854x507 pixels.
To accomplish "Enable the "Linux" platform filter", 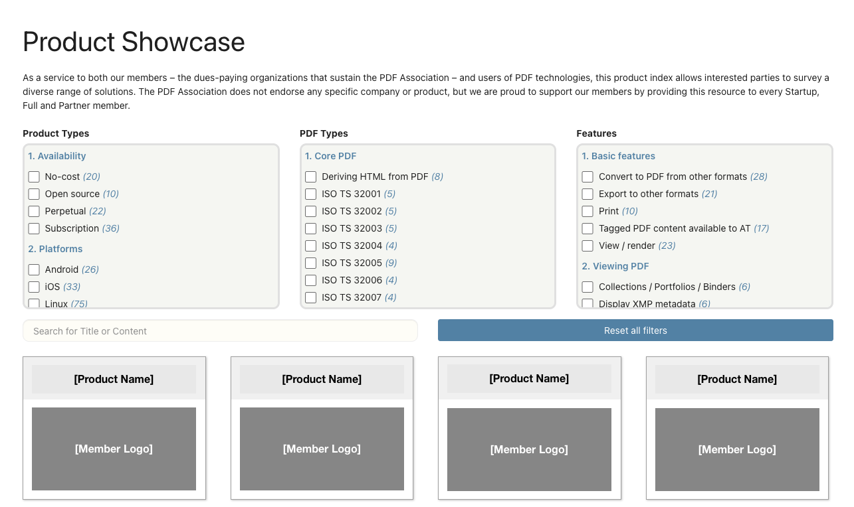I will point(34,303).
